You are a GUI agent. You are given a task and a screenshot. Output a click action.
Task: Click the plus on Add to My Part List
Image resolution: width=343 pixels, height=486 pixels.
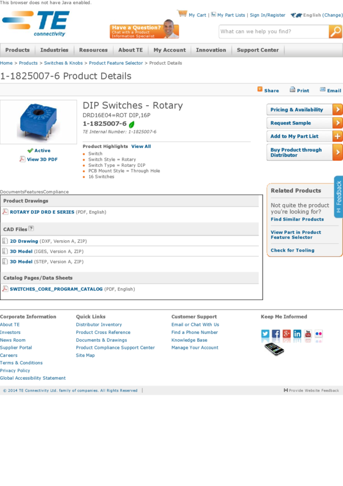(x=337, y=136)
